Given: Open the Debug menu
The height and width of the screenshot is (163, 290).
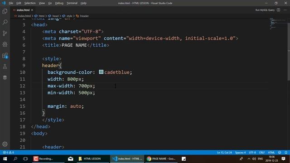Looking at the screenshot, I should point(59,3).
